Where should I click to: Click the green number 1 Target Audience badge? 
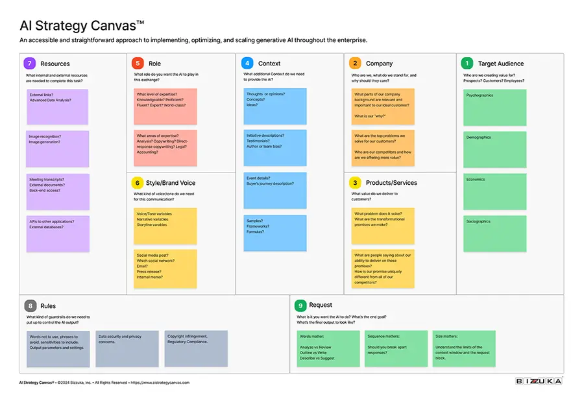pyautogui.click(x=467, y=64)
